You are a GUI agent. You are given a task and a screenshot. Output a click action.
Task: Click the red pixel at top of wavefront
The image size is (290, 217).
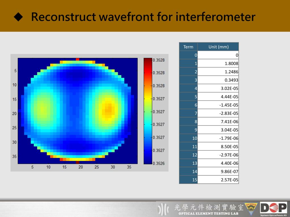(x=78, y=59)
